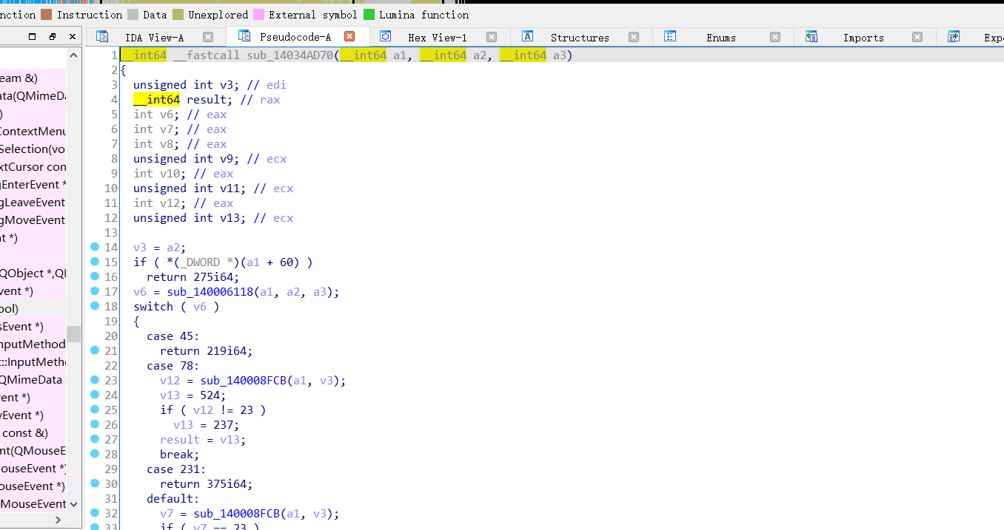Click the Hex View-1 tab icon
Image resolution: width=1004 pixels, height=530 pixels.
(385, 36)
